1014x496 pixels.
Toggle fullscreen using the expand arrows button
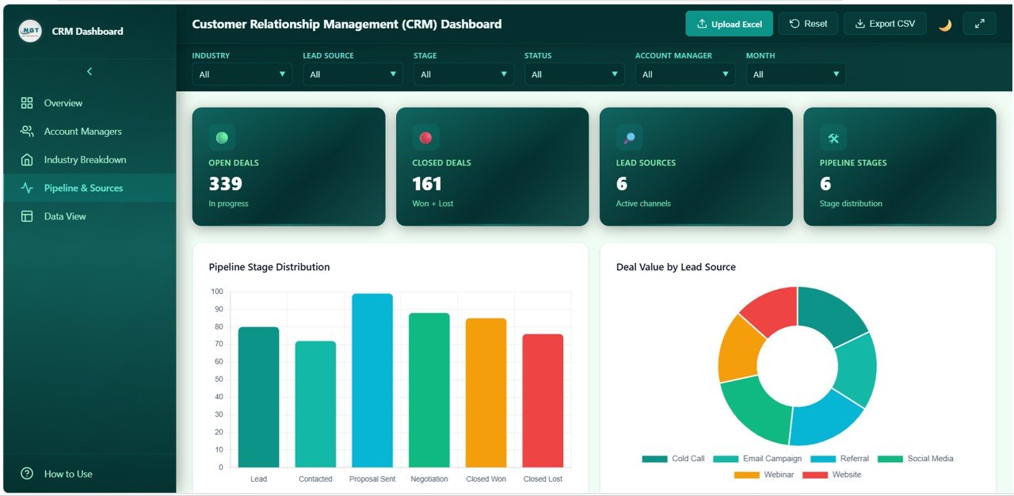point(979,23)
